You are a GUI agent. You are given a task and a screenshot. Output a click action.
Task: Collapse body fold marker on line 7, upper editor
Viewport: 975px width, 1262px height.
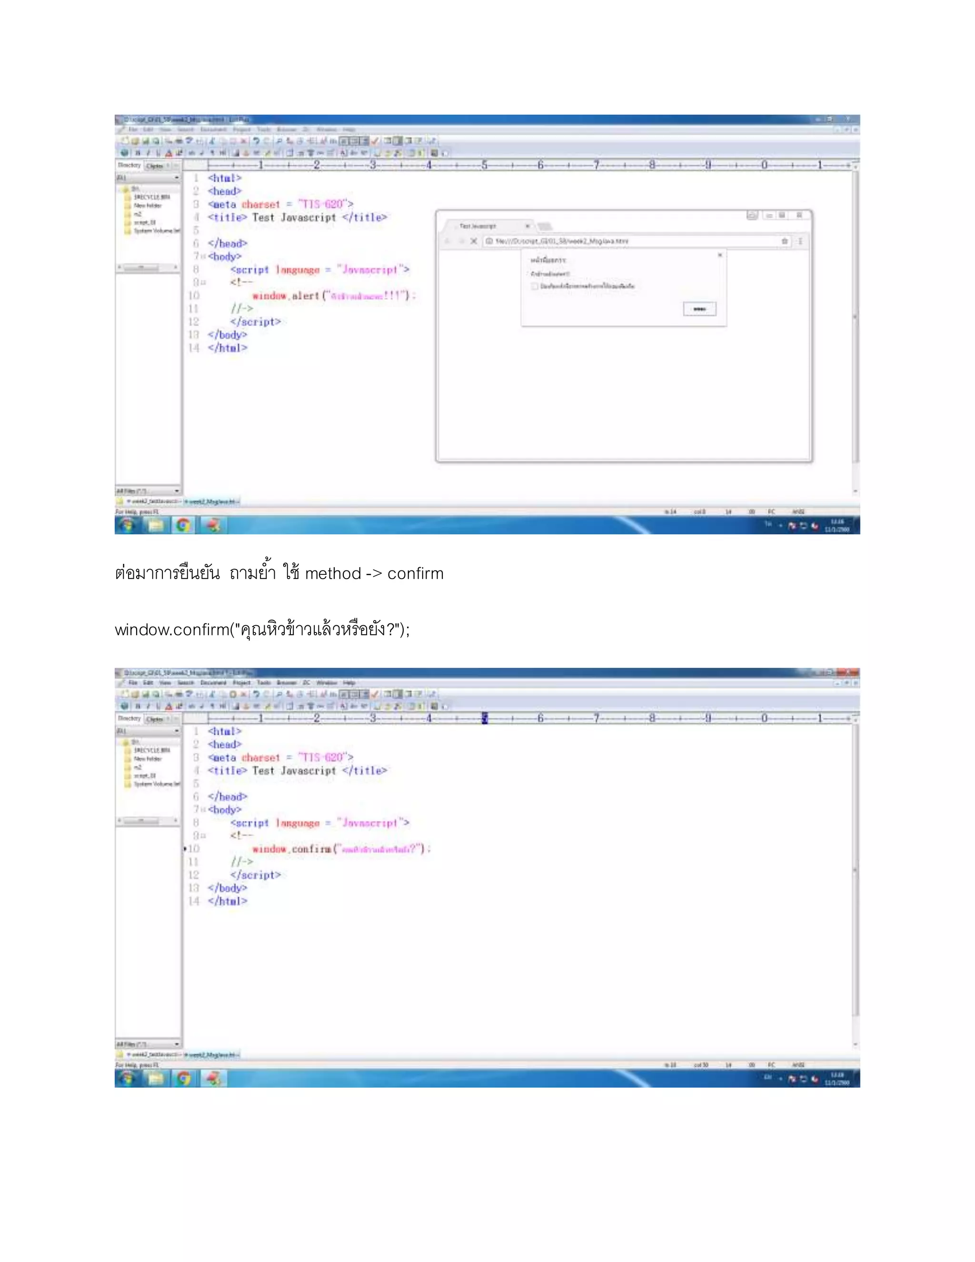204,257
